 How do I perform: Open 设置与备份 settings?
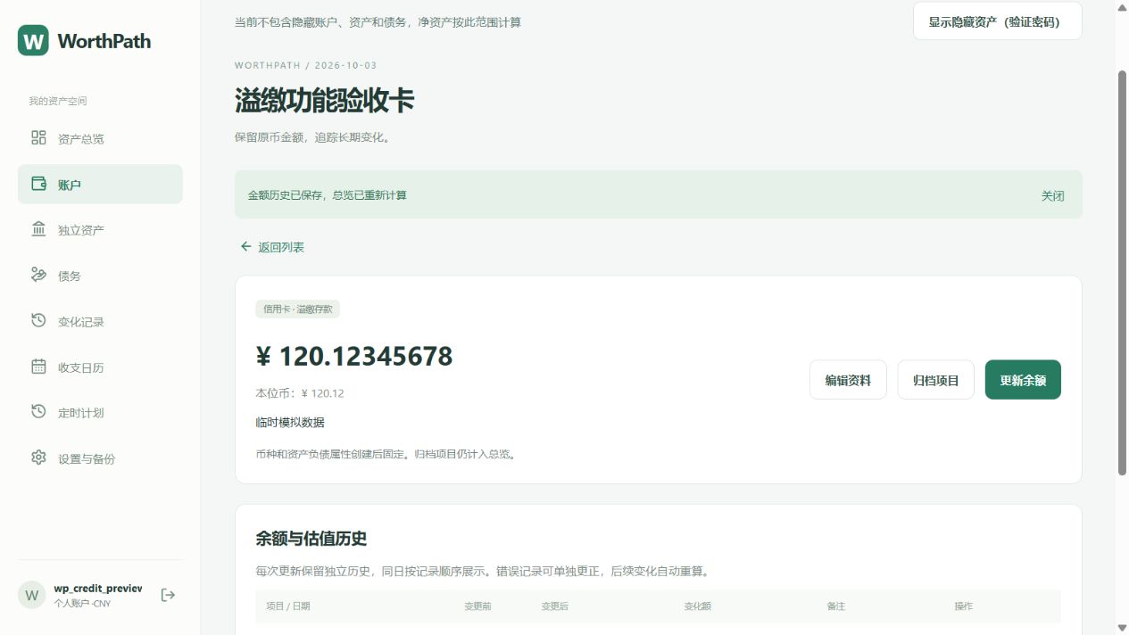[100, 458]
